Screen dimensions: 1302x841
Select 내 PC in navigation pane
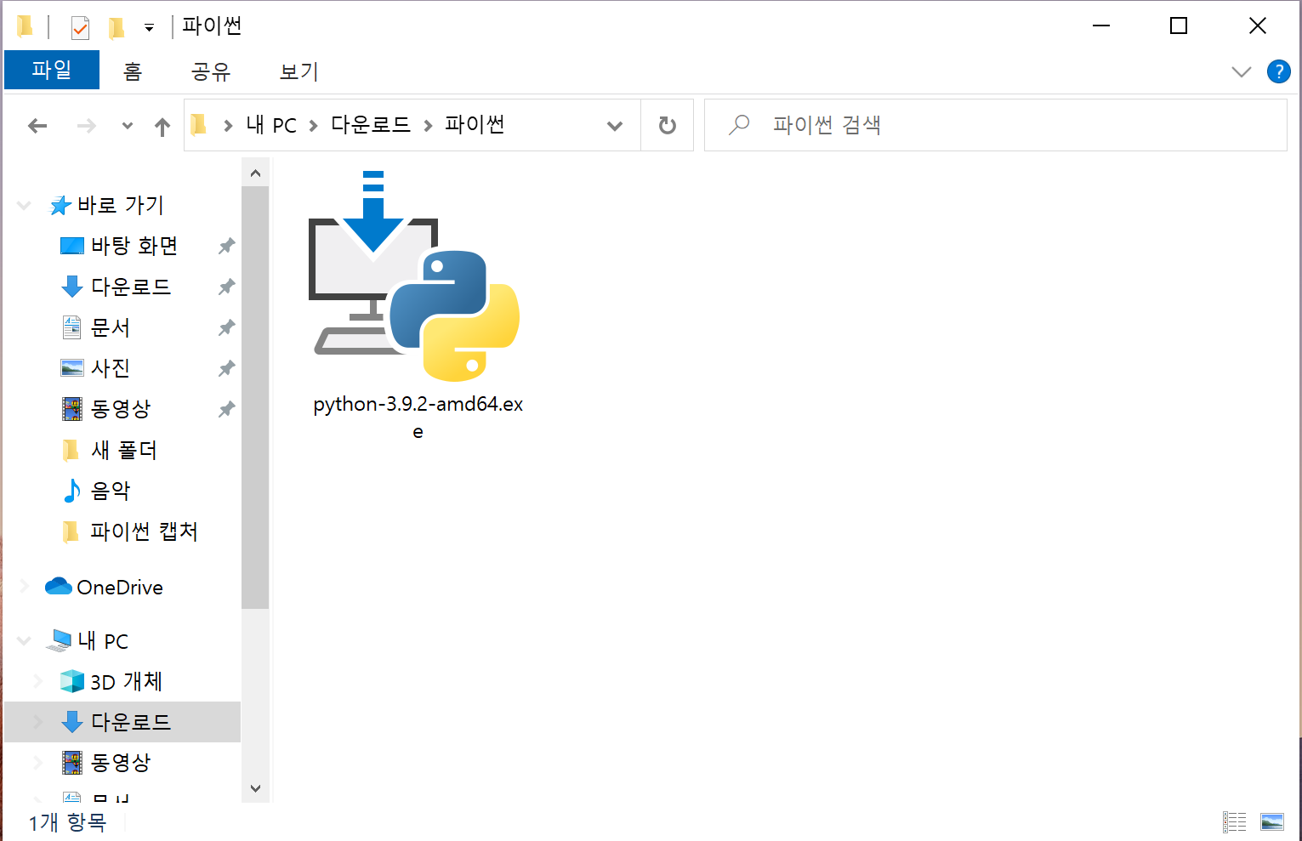pyautogui.click(x=102, y=640)
